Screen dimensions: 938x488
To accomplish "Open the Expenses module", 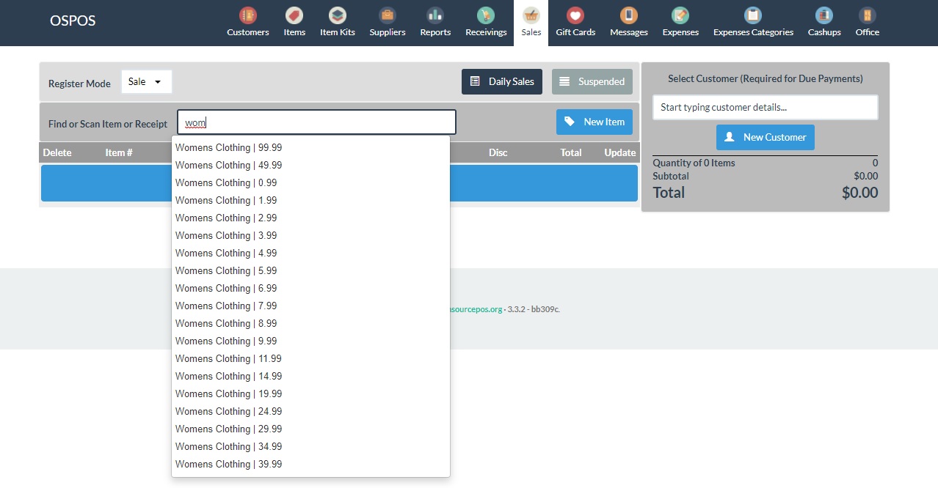I will pos(680,23).
